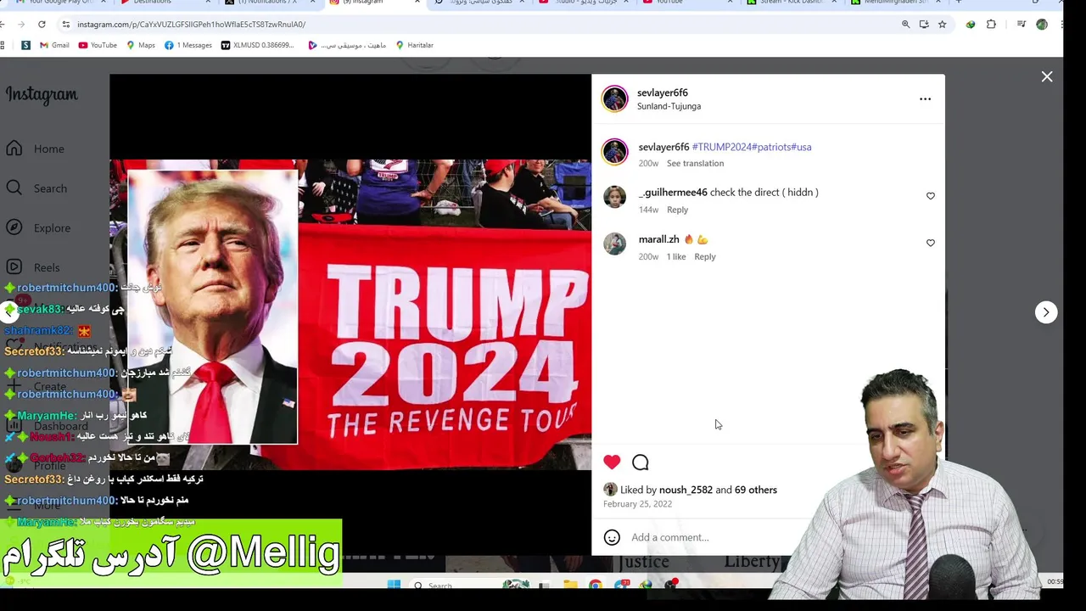Open the Windows Start button
Screen dimensions: 1086x611
pos(394,585)
